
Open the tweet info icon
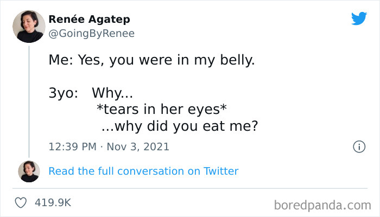pyautogui.click(x=358, y=146)
